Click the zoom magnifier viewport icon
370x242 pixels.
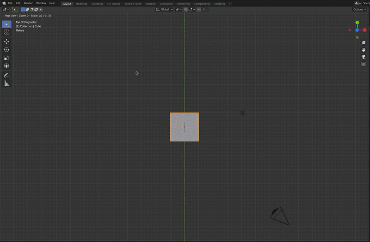pyautogui.click(x=364, y=43)
